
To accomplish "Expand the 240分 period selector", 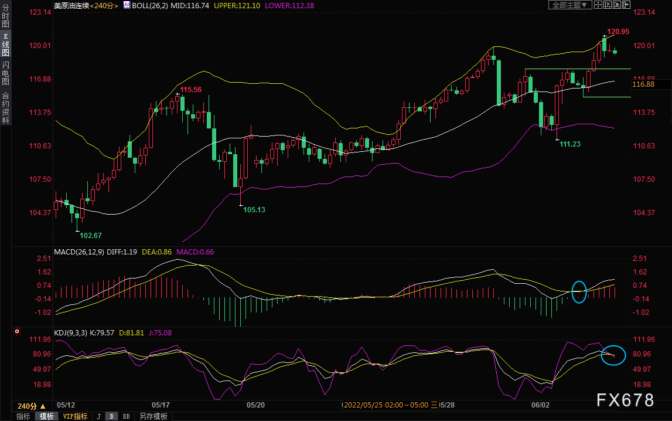I will point(31,406).
